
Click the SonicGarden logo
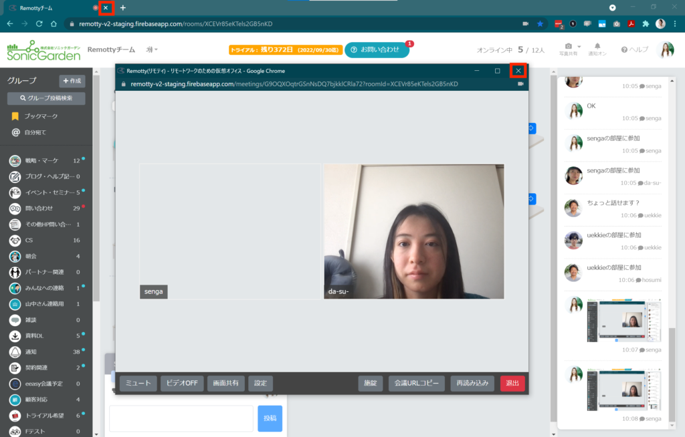click(43, 50)
